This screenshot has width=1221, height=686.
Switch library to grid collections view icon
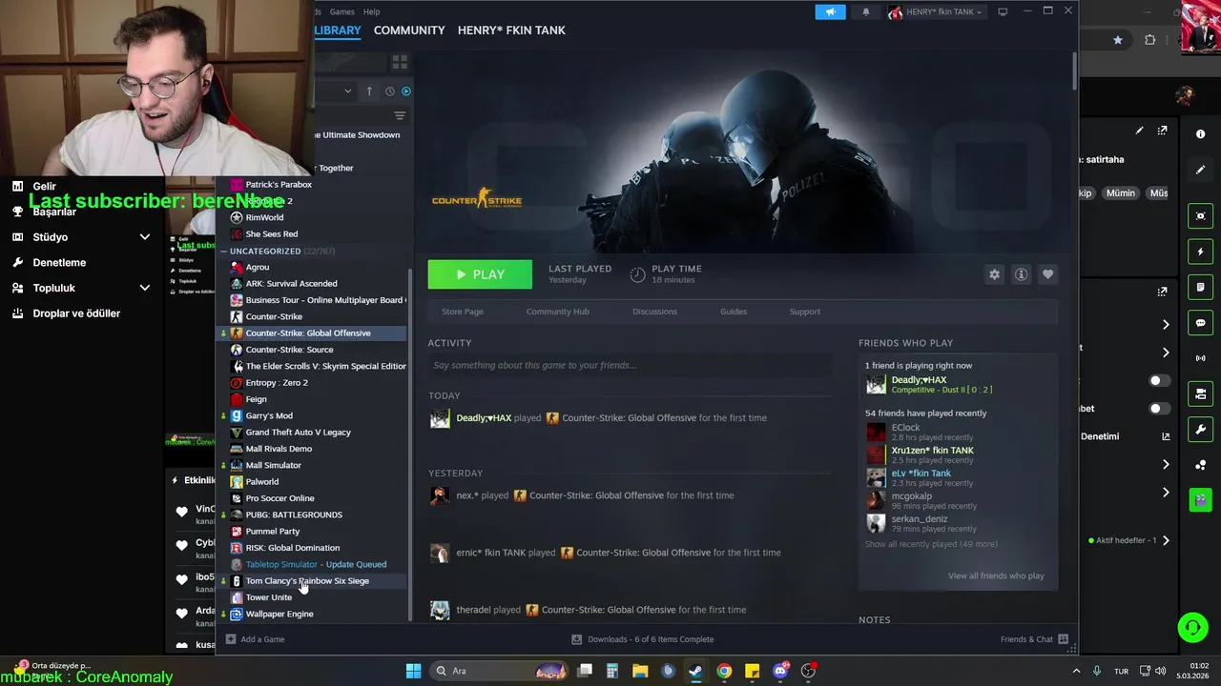tap(400, 62)
